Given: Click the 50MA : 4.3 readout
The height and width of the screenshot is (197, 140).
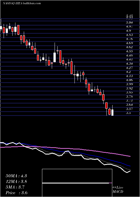Looking at the screenshot, I should [16, 176].
